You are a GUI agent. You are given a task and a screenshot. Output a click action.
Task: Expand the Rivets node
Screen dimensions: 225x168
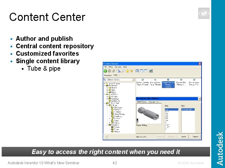tap(107, 88)
